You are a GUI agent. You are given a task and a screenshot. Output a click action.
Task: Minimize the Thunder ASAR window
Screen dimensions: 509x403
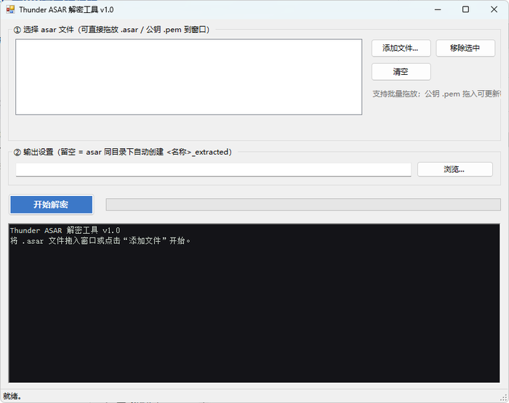pos(438,9)
